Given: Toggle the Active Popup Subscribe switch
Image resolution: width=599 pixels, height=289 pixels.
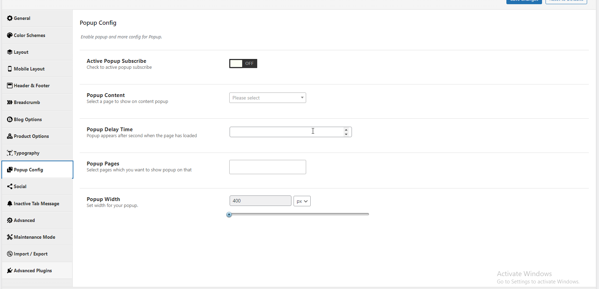Looking at the screenshot, I should coord(243,64).
